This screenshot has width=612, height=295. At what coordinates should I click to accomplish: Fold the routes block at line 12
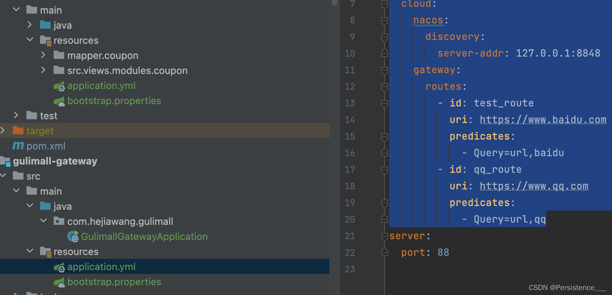pos(385,87)
